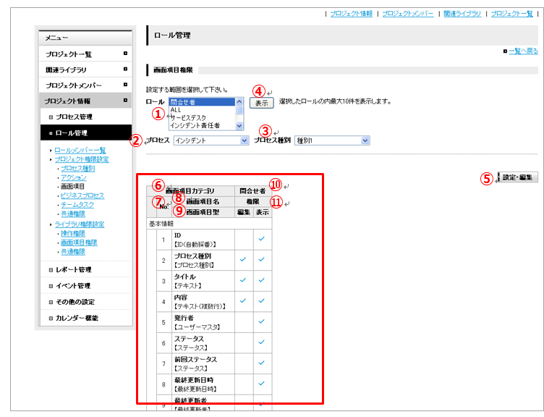Click ステータス item name in row 6
The height and width of the screenshot is (417, 544).
[x=189, y=339]
